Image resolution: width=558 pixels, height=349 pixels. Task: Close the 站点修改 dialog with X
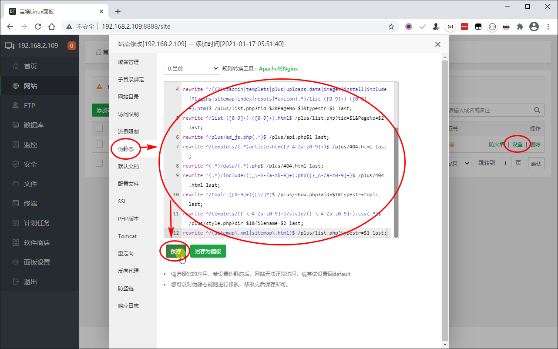[x=437, y=44]
